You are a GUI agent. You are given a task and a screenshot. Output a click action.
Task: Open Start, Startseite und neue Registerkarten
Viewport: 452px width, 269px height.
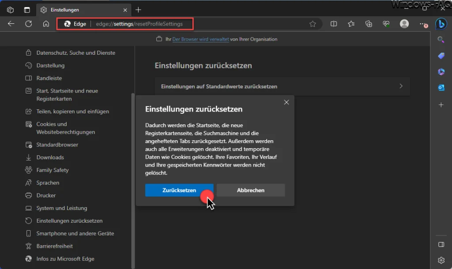67,95
